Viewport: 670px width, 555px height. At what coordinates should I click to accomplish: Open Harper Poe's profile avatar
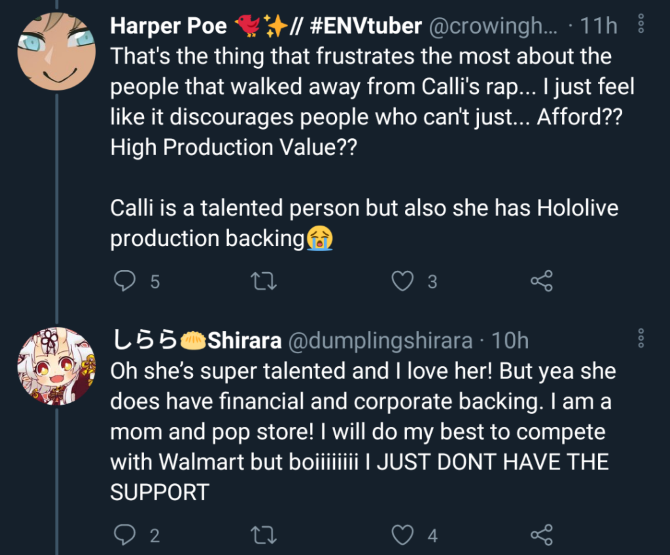pyautogui.click(x=56, y=51)
